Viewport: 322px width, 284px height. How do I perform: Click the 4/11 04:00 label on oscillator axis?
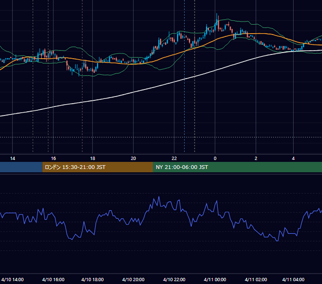tap(293, 279)
